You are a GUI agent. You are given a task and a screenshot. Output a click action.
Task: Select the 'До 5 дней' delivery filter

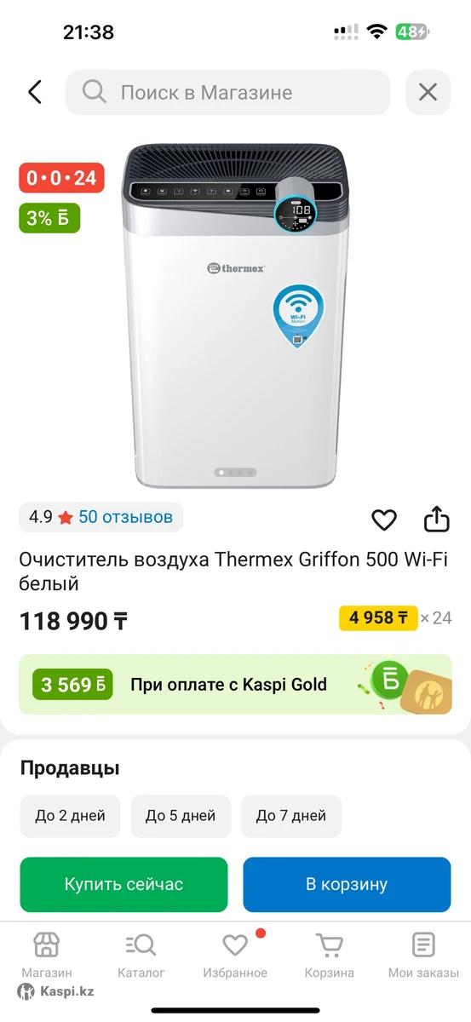(x=181, y=816)
